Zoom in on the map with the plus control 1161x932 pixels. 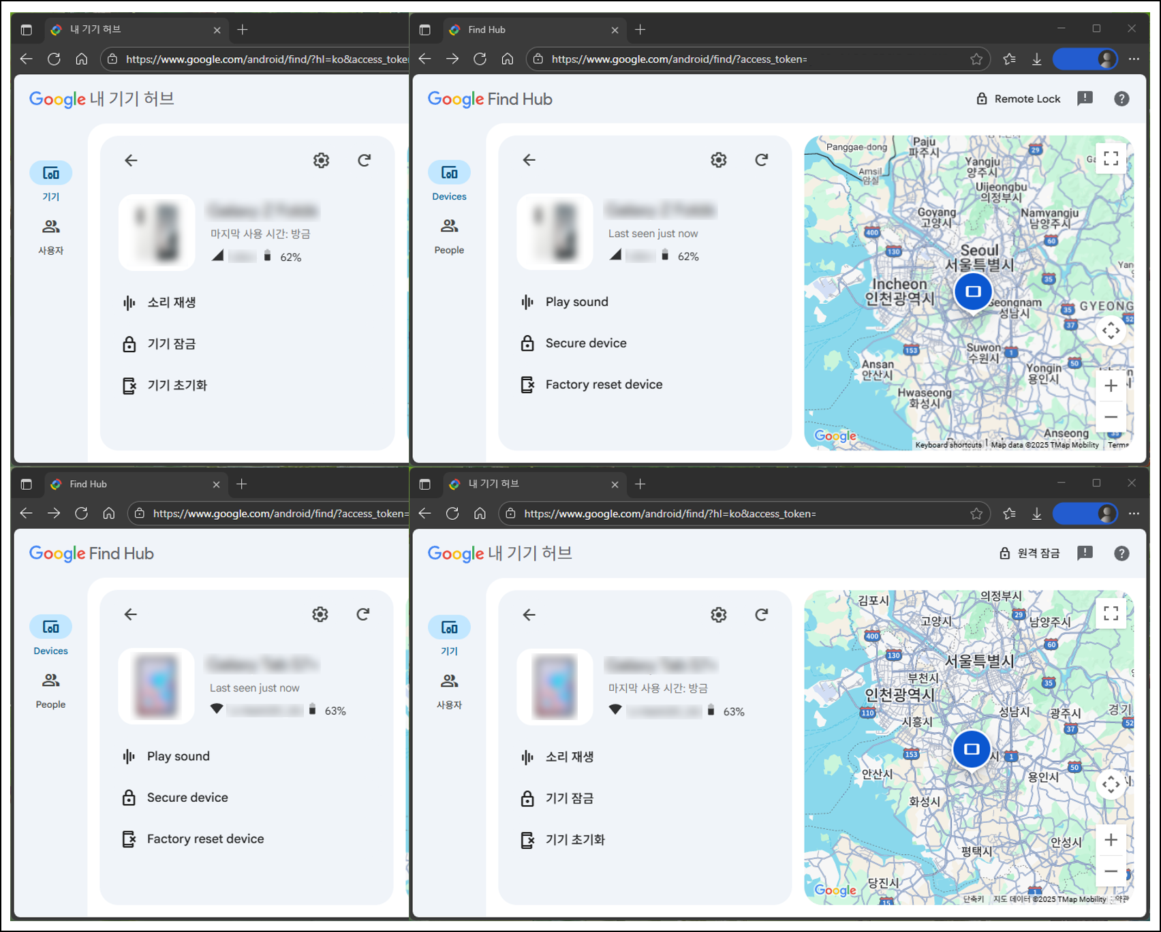(x=1111, y=386)
